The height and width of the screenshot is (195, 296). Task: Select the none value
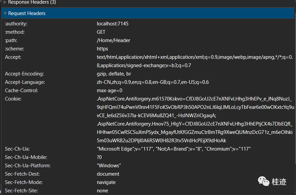pyautogui.click(x=102, y=191)
